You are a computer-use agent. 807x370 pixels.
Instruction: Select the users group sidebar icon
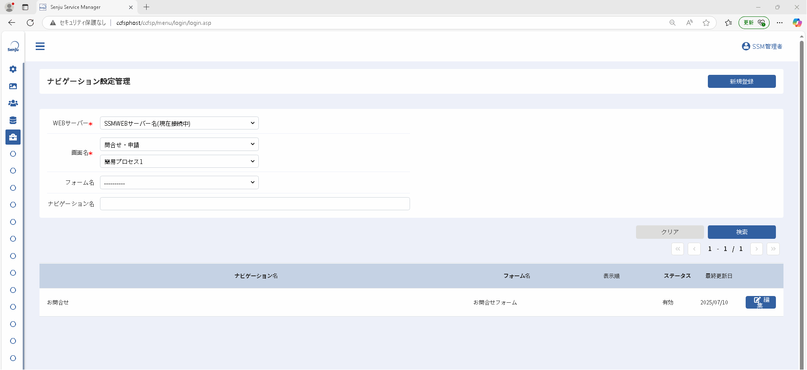[13, 103]
